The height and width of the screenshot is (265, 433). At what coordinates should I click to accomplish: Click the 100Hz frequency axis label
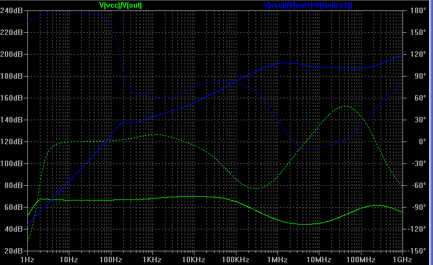pos(111,260)
